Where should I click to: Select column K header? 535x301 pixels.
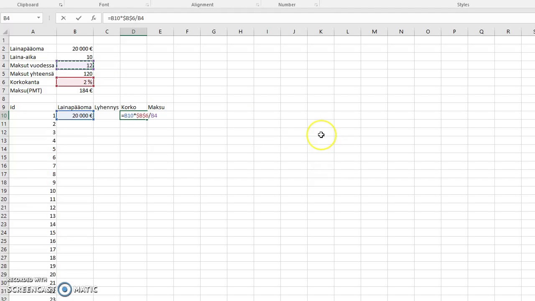click(321, 32)
